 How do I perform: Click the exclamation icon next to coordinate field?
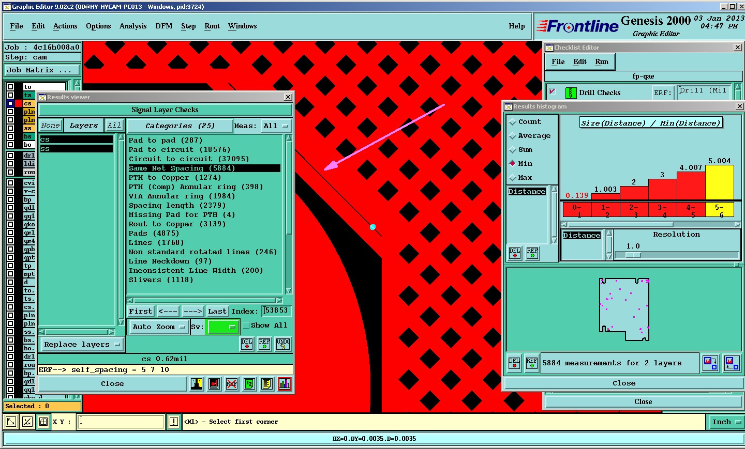point(174,422)
